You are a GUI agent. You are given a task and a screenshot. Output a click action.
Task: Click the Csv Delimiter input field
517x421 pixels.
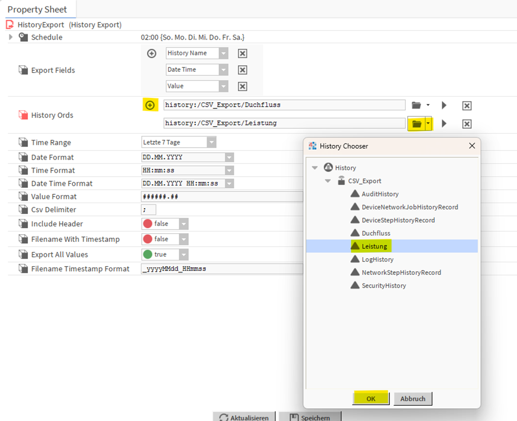[x=148, y=209]
